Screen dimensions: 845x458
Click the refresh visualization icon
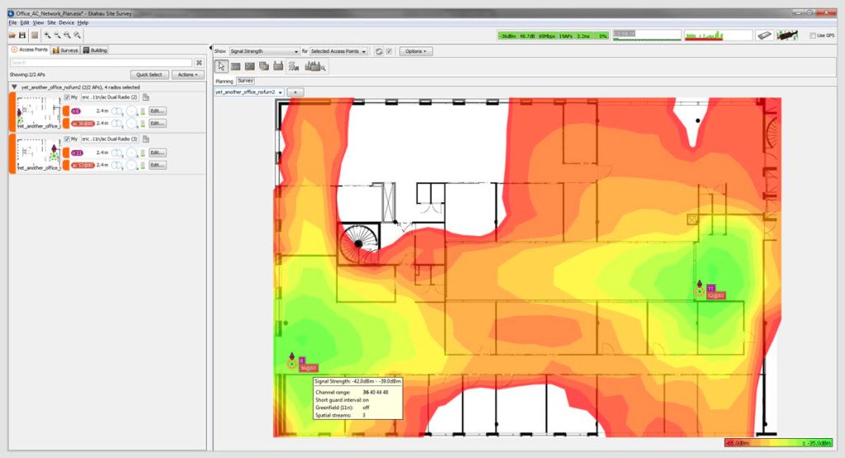pyautogui.click(x=378, y=51)
